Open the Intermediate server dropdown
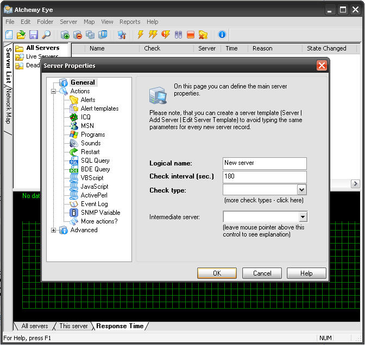 click(x=303, y=217)
